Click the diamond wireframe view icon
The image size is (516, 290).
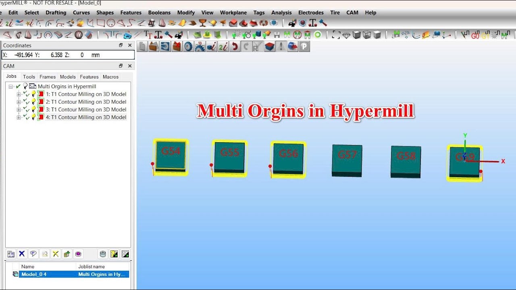(346, 35)
